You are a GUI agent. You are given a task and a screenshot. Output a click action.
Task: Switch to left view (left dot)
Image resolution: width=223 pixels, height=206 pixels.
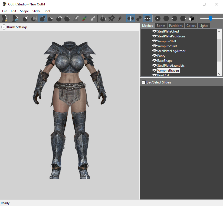point(175,18)
